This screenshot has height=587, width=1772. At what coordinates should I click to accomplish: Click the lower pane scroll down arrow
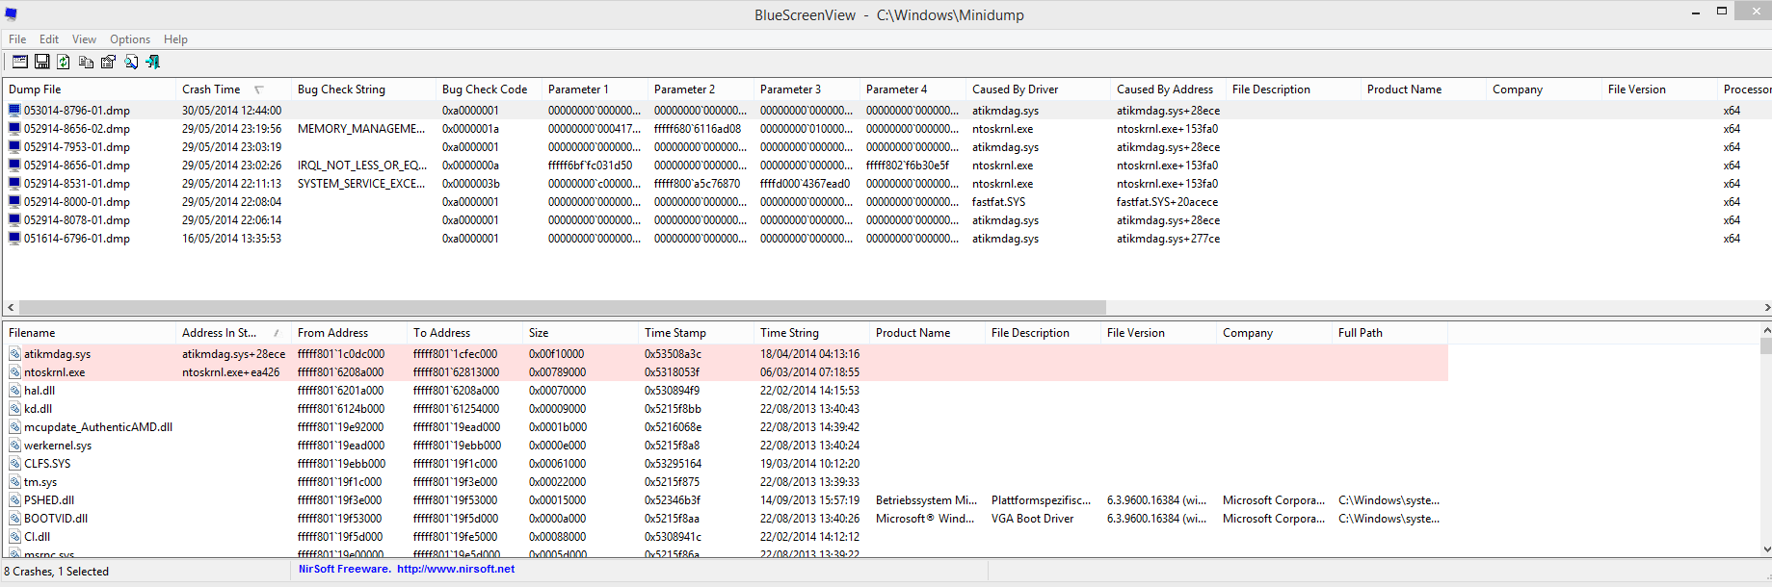(1765, 549)
